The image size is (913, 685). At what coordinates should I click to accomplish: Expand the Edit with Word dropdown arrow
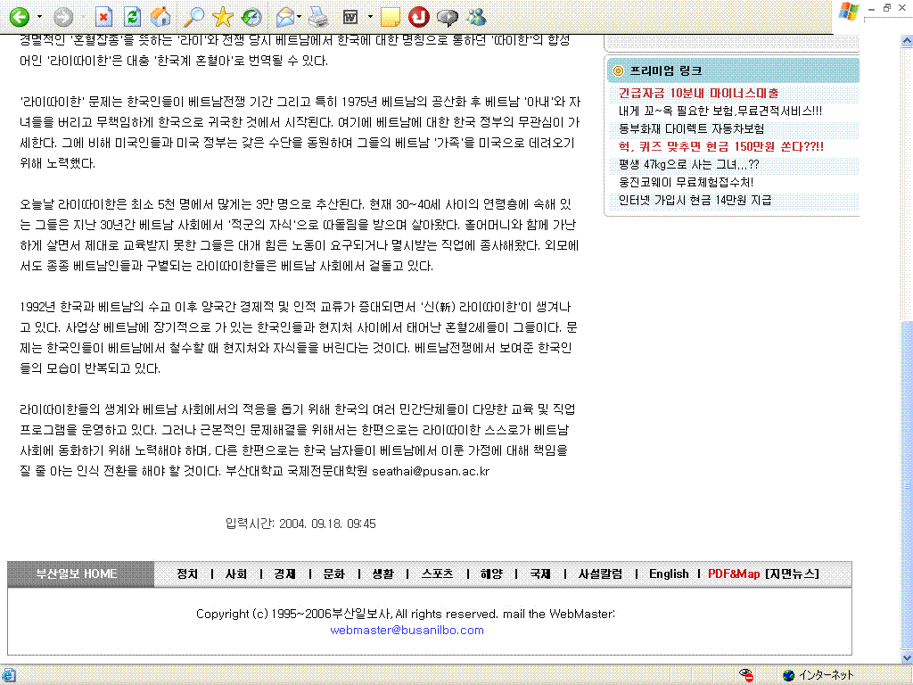point(370,17)
